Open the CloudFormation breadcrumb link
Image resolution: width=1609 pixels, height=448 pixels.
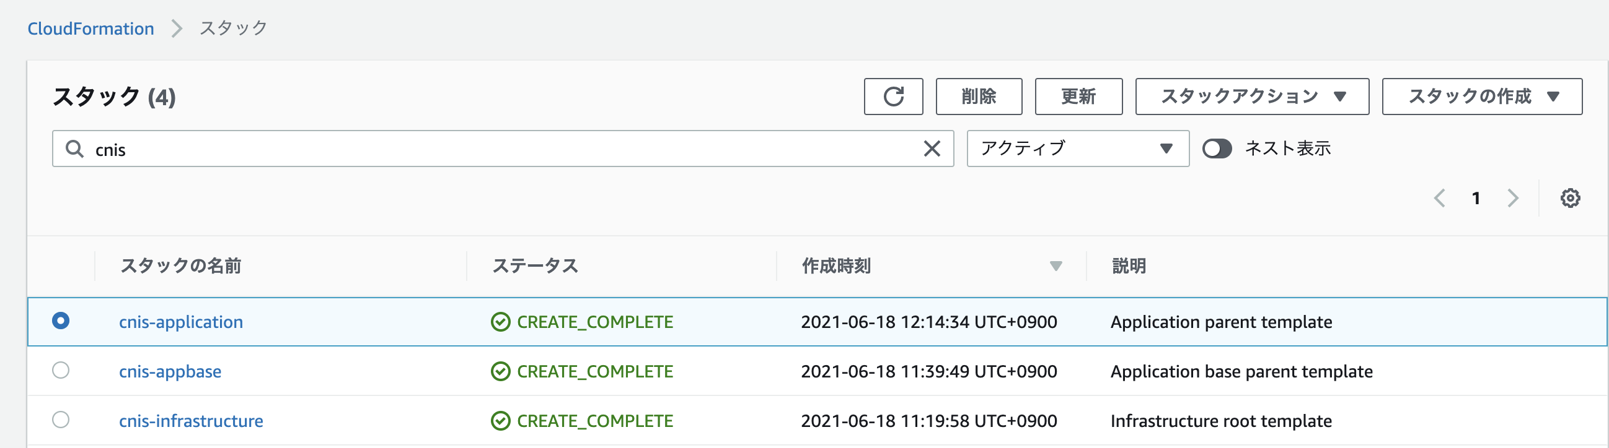pyautogui.click(x=90, y=28)
